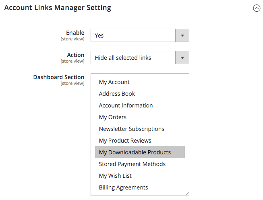The height and width of the screenshot is (200, 263).
Task: Select Billing Agreements in the list
Action: click(x=124, y=187)
